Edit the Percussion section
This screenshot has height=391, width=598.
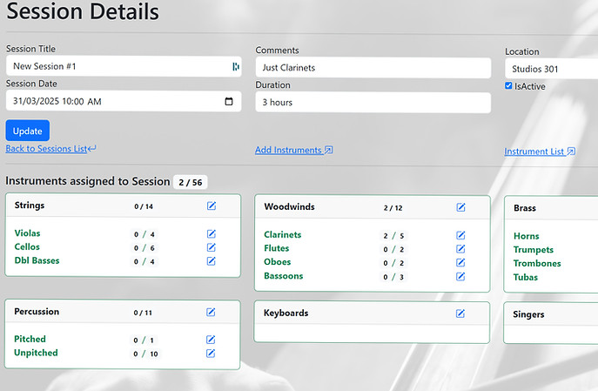pyautogui.click(x=211, y=312)
